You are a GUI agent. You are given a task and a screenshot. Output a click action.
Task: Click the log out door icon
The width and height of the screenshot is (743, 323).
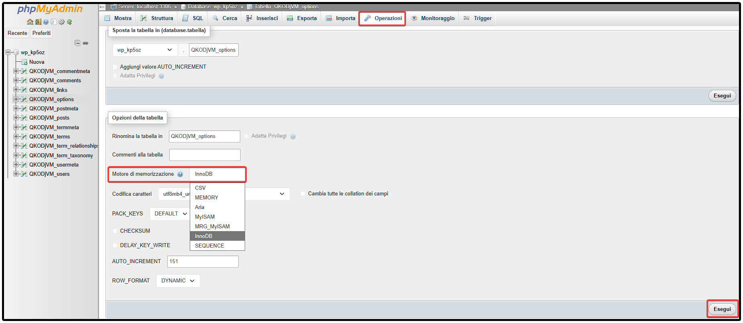pyautogui.click(x=38, y=22)
